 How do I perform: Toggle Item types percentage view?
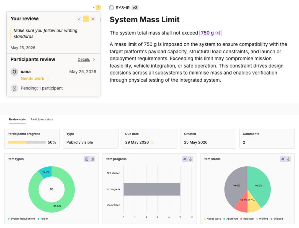pyautogui.click(x=87, y=159)
